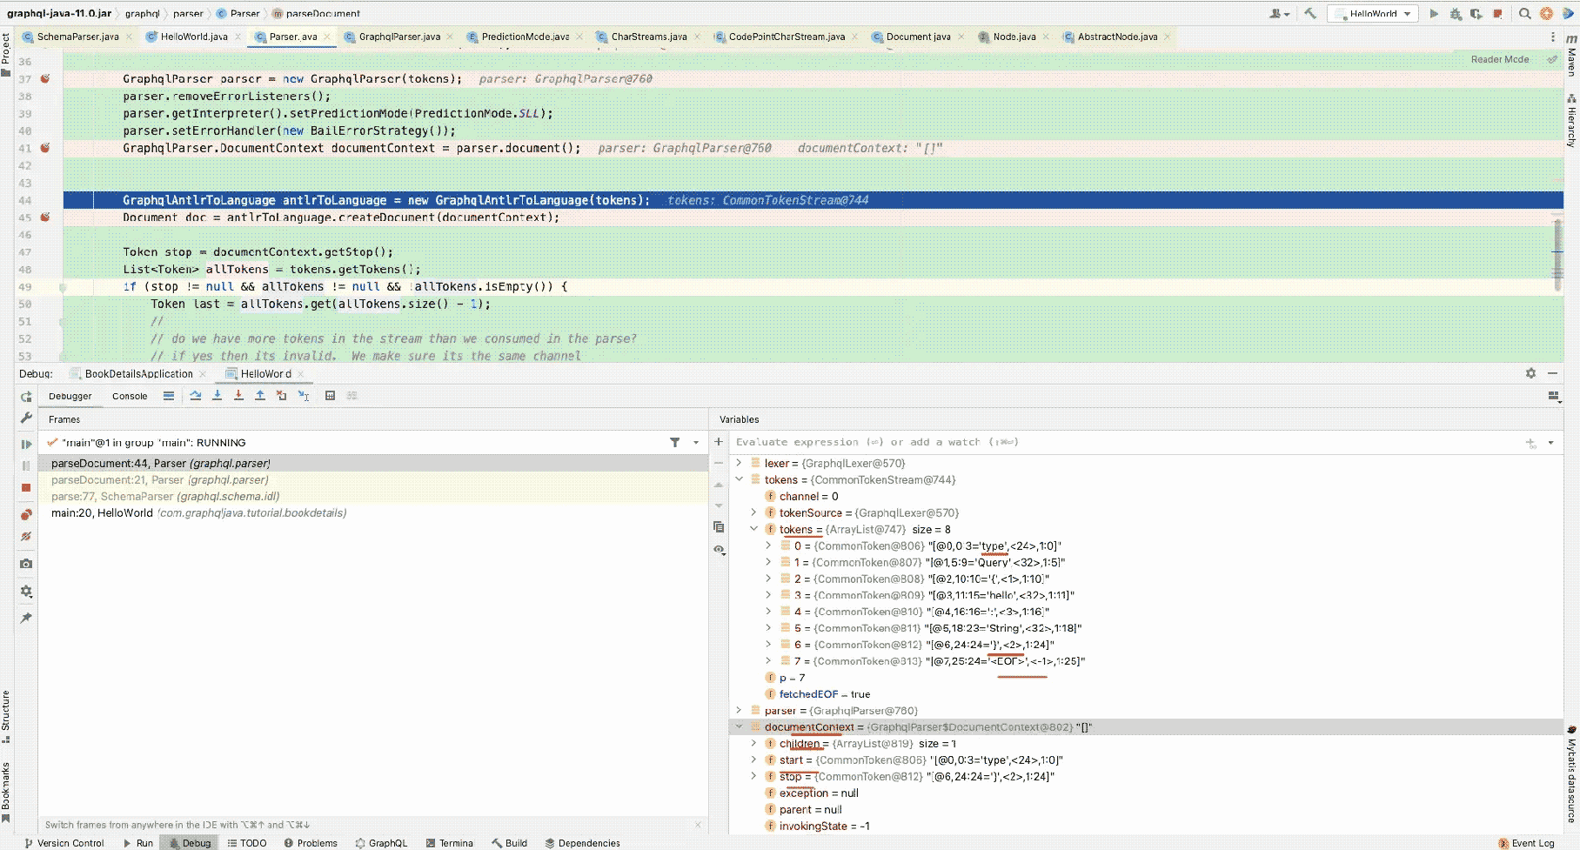The image size is (1580, 850).
Task: Click New Watch plus icon in Variables
Action: (x=719, y=442)
